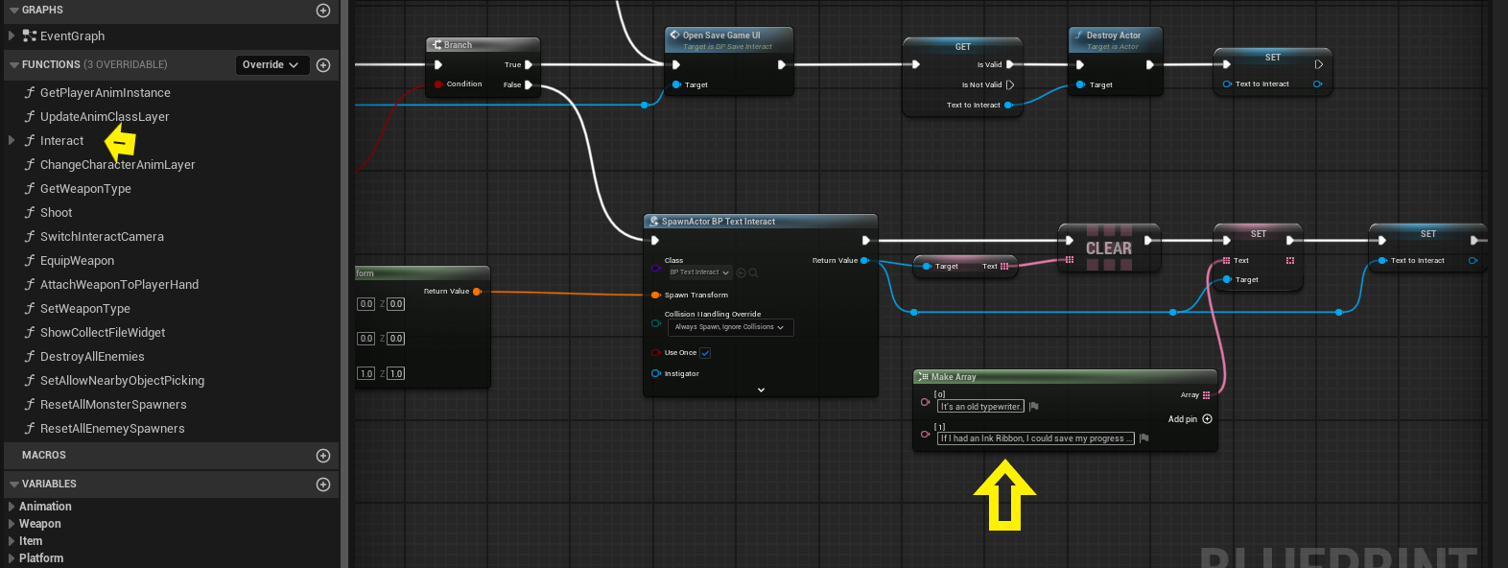
Task: Add a new variable via plus icon
Action: (323, 485)
